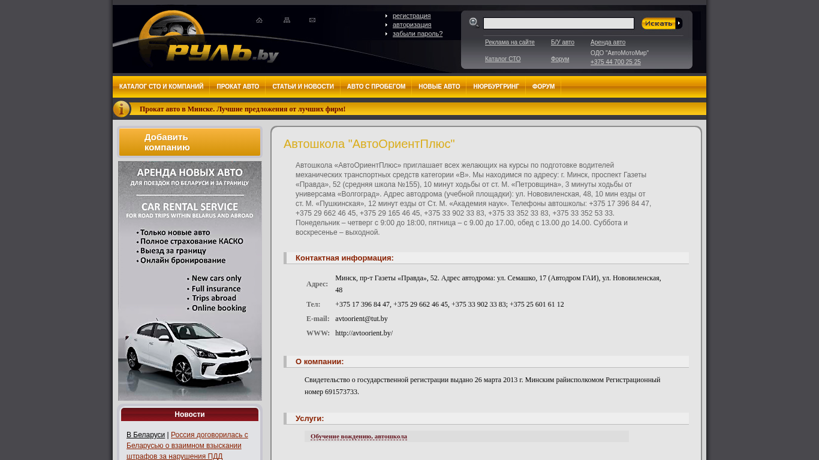Open Авто с пробегом menu item
819x460 pixels.
point(376,87)
